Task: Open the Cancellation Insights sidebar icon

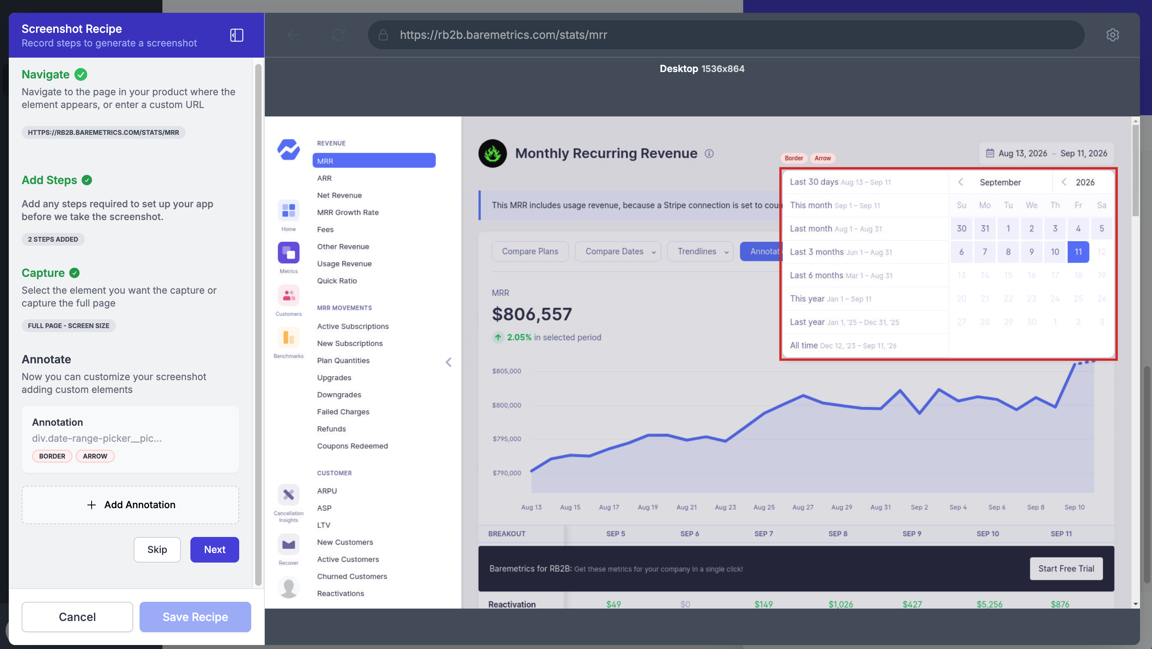Action: [288, 495]
